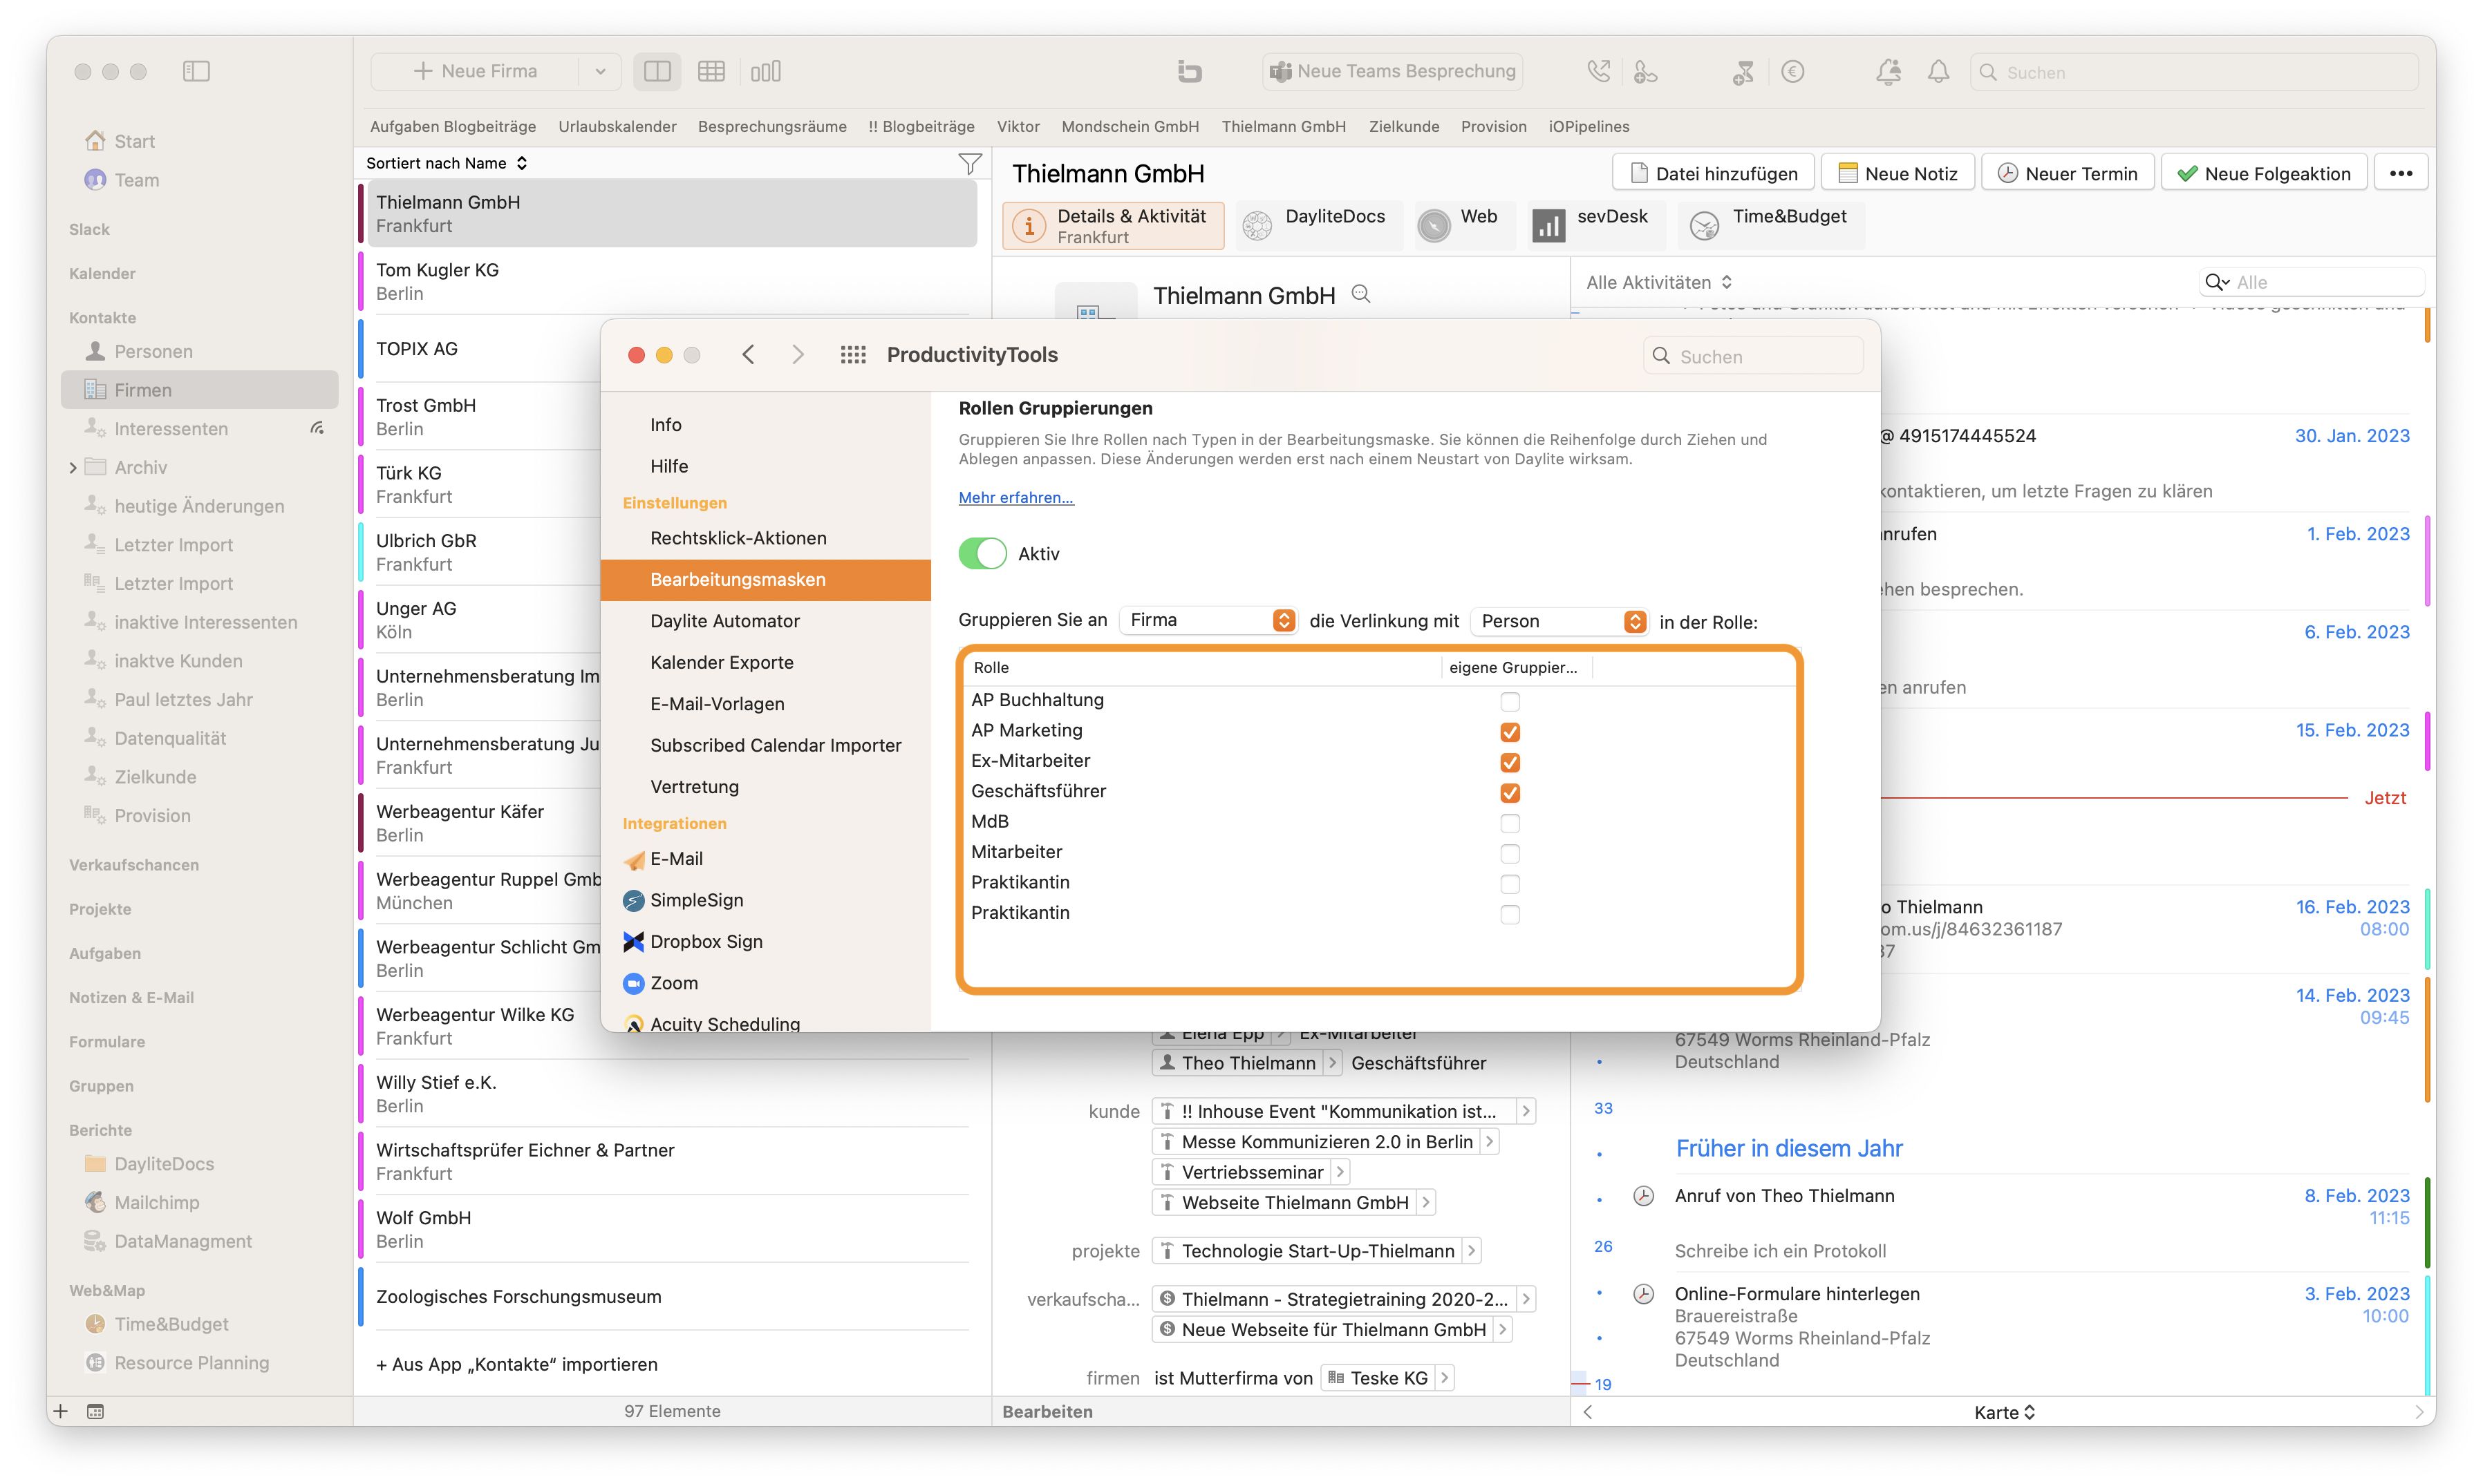The image size is (2483, 1484).
Task: Click the Bearbeiten label at bottom
Action: point(1047,1411)
